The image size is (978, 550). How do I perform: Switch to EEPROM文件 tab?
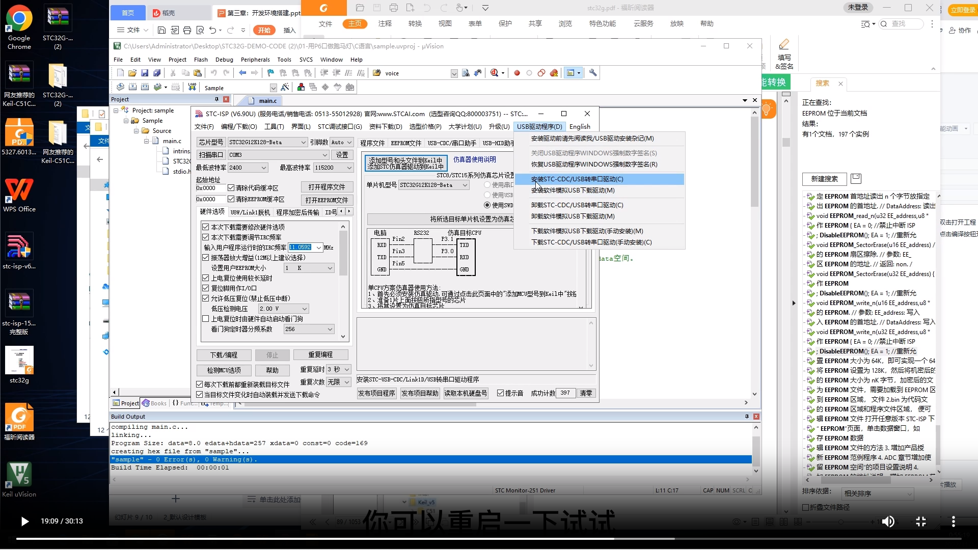pyautogui.click(x=406, y=143)
